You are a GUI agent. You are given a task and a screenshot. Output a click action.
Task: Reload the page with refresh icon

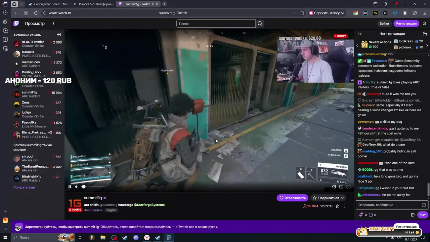pyautogui.click(x=36, y=13)
